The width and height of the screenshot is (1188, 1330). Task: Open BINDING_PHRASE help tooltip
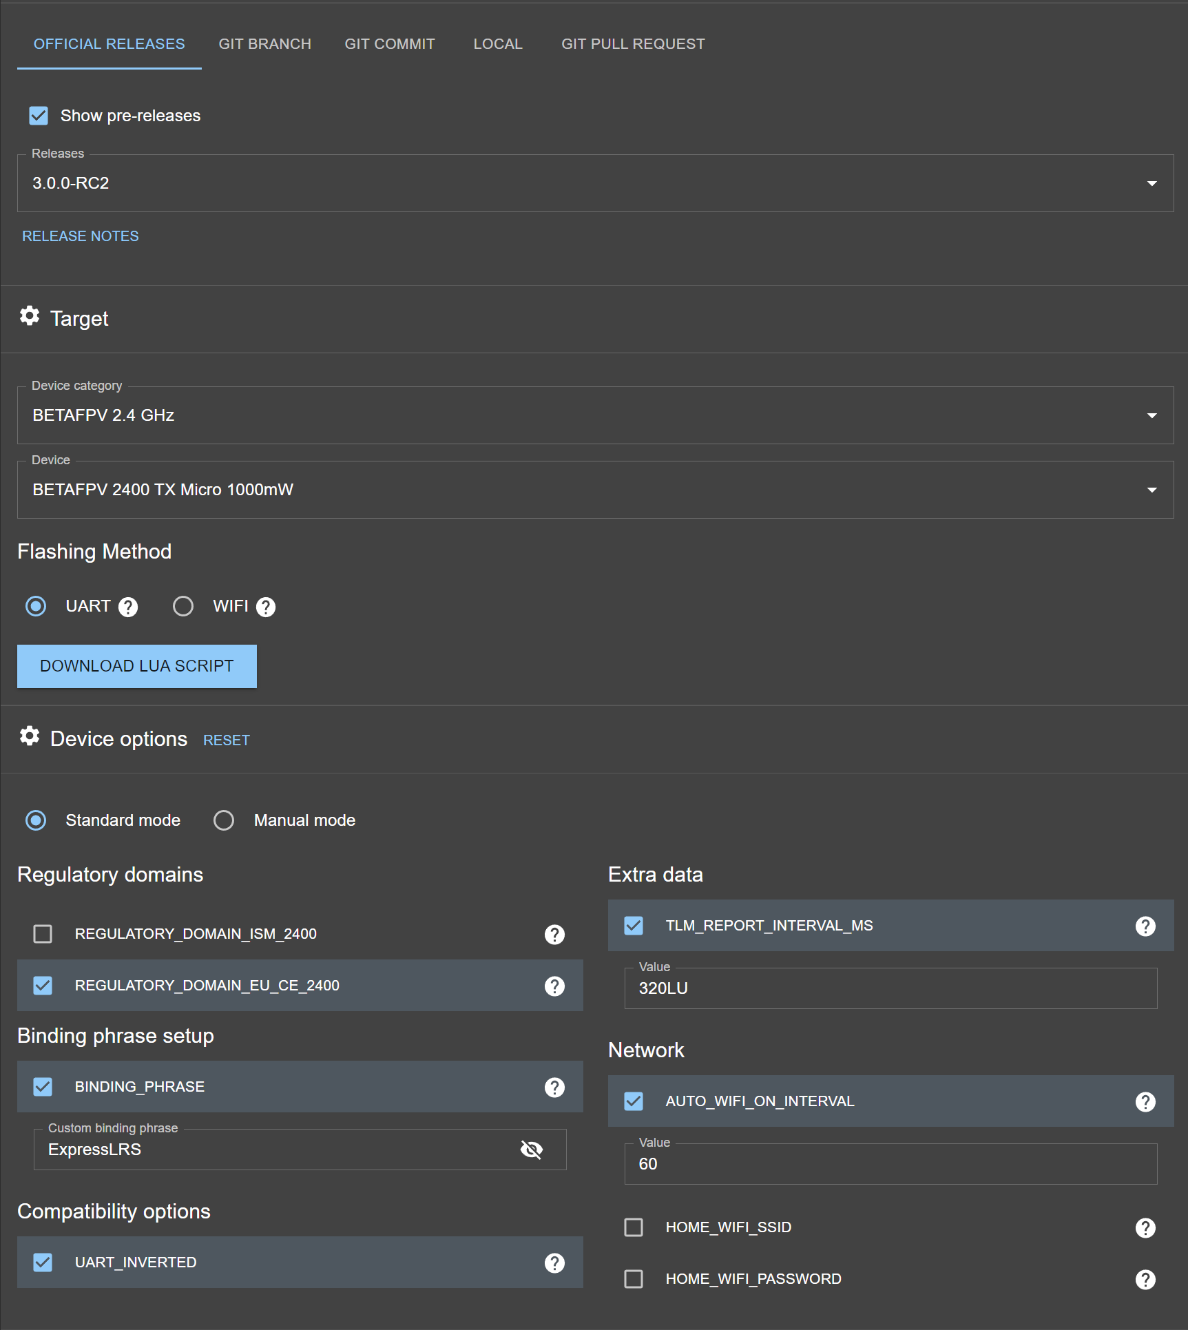click(554, 1087)
